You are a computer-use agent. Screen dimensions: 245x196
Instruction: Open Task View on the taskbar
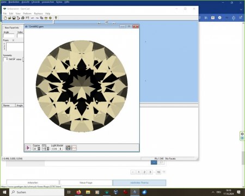pyautogui.click(x=69, y=192)
